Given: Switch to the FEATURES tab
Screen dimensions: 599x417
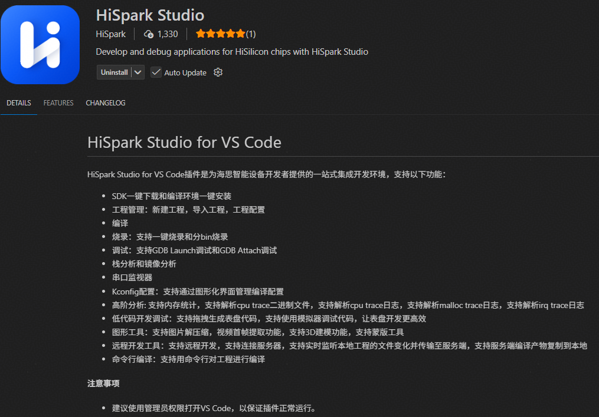Looking at the screenshot, I should pos(58,103).
